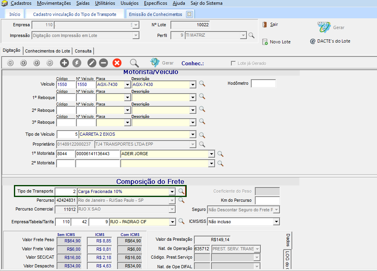Click the Hodômetro input field
The width and height of the screenshot is (377, 271).
(263, 84)
